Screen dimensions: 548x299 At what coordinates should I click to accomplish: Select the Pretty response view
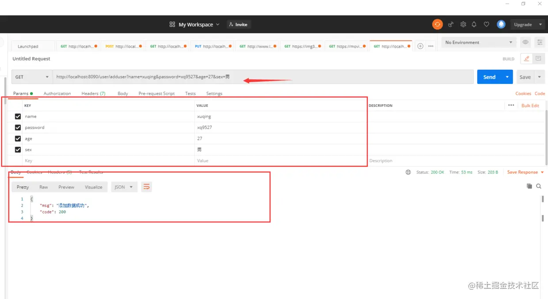(x=23, y=187)
